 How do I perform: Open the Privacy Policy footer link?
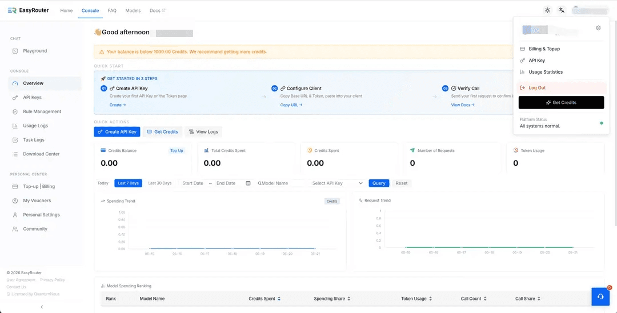tap(53, 280)
